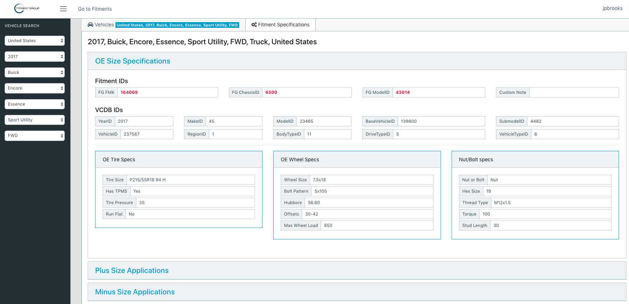
Task: Open the United States country dropdown
Action: 35,41
